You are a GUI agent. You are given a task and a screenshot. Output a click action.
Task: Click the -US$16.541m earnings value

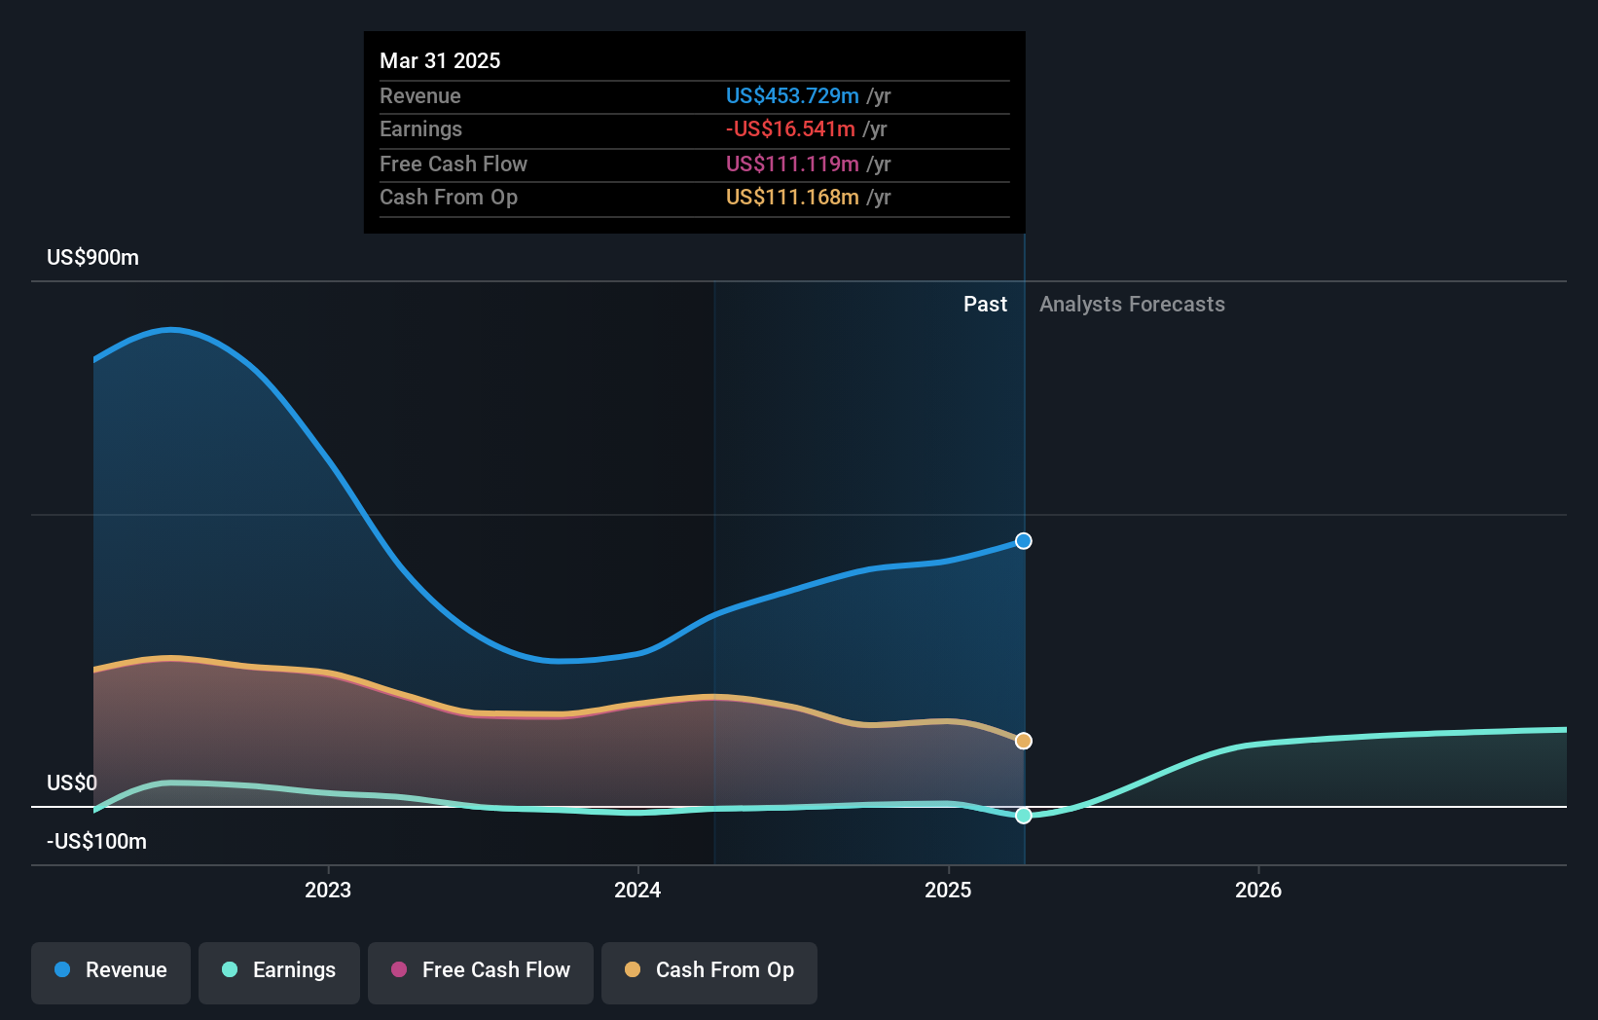coord(790,128)
